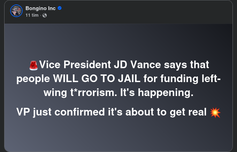Click the explosion emoji in the post
The width and height of the screenshot is (237, 152).
tap(215, 112)
